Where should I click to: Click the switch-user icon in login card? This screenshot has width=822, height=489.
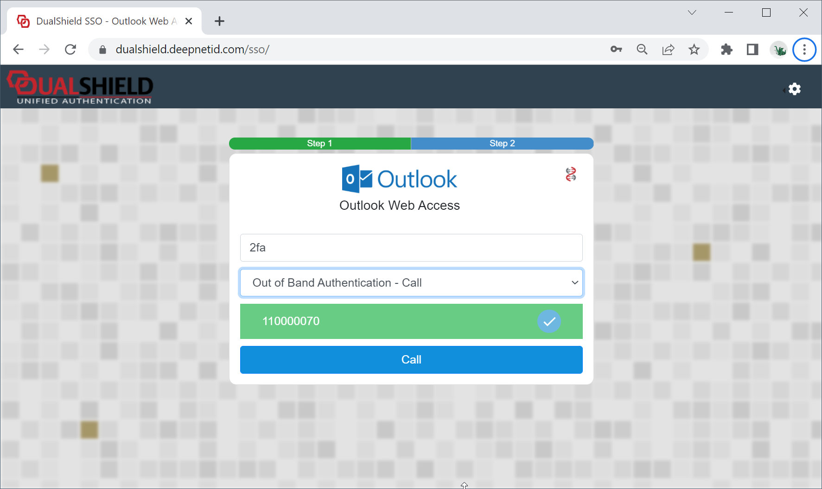tap(571, 175)
